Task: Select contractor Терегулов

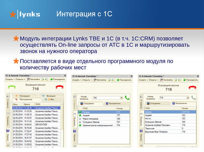Action: tap(170, 128)
